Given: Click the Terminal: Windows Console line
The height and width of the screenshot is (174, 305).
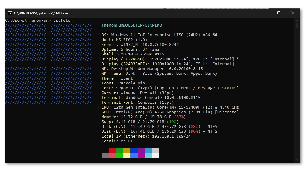Looking at the screenshot, I should 151,97.
